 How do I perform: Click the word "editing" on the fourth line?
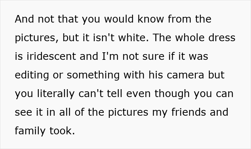click(x=32, y=75)
